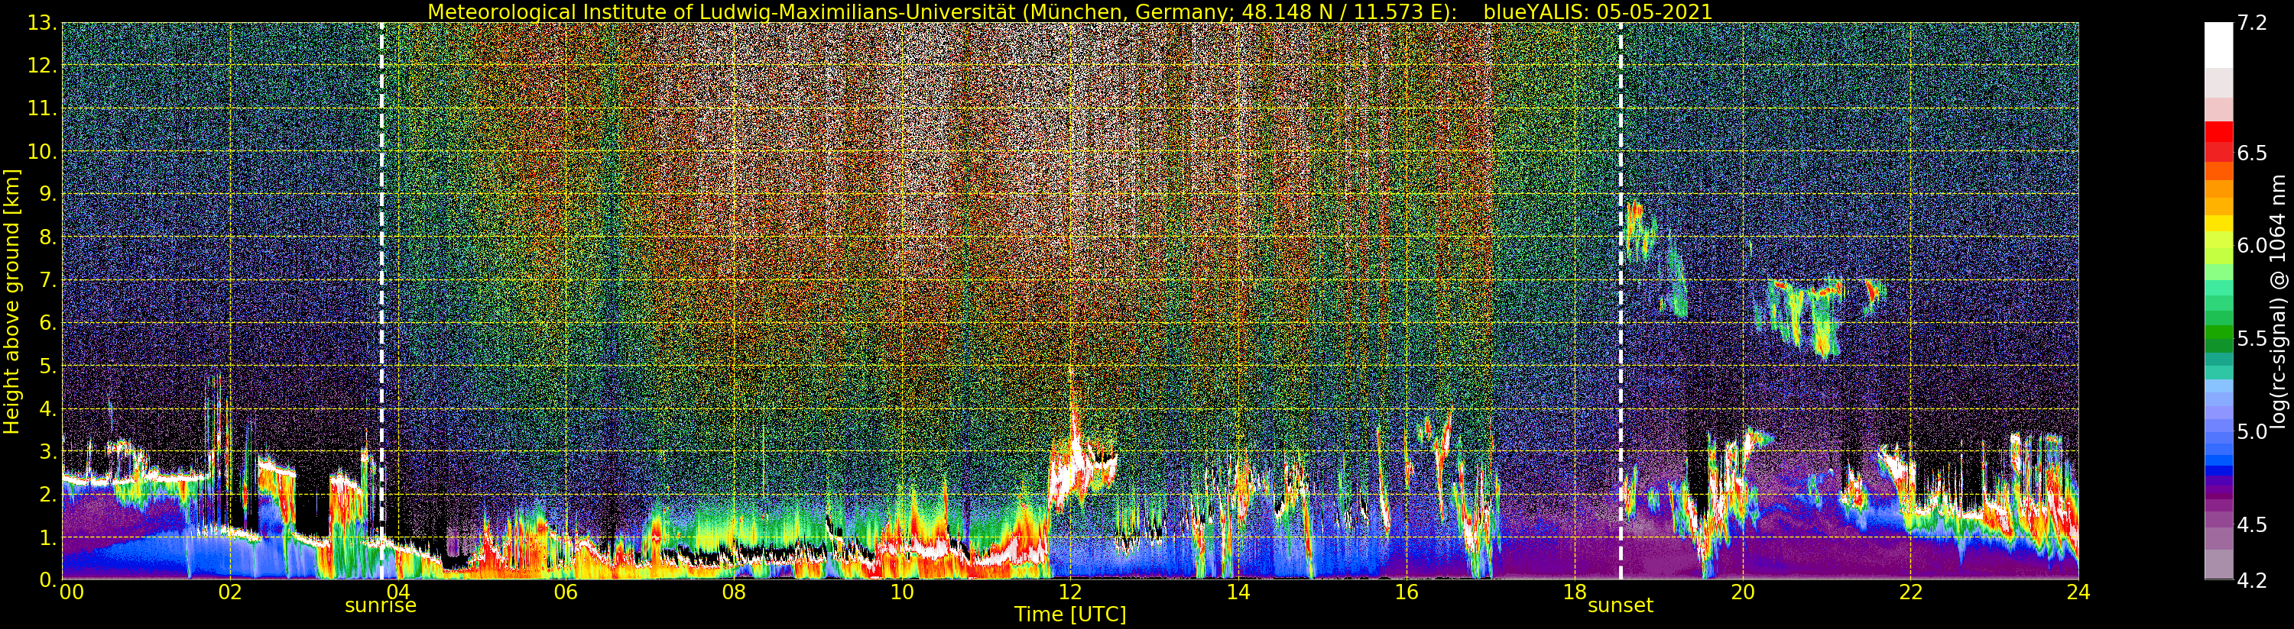Viewport: 2294px width, 629px height.
Task: Click the sunset label below the time axis
Action: 1620,606
